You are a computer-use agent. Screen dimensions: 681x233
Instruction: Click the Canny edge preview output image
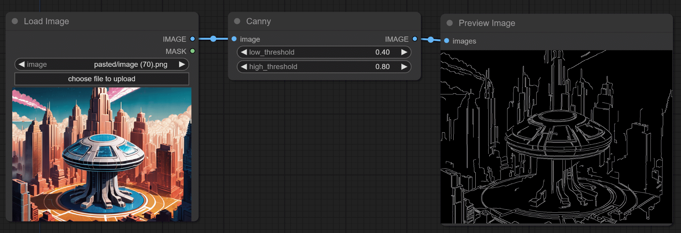coord(556,137)
